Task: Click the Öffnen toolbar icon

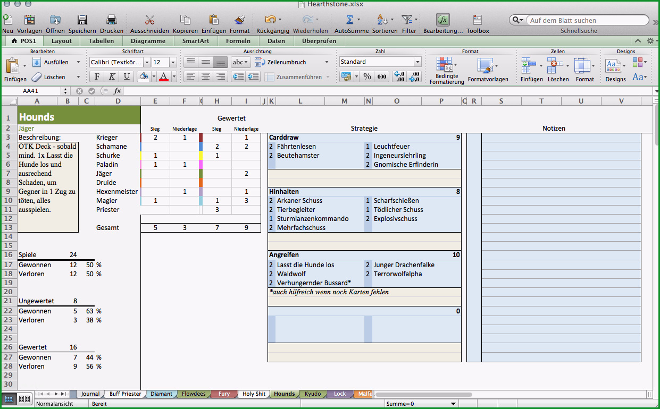Action: point(55,20)
